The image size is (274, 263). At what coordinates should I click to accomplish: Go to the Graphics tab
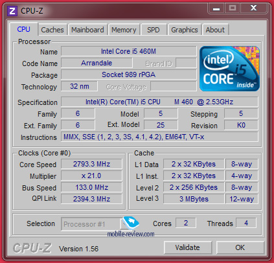[185, 30]
